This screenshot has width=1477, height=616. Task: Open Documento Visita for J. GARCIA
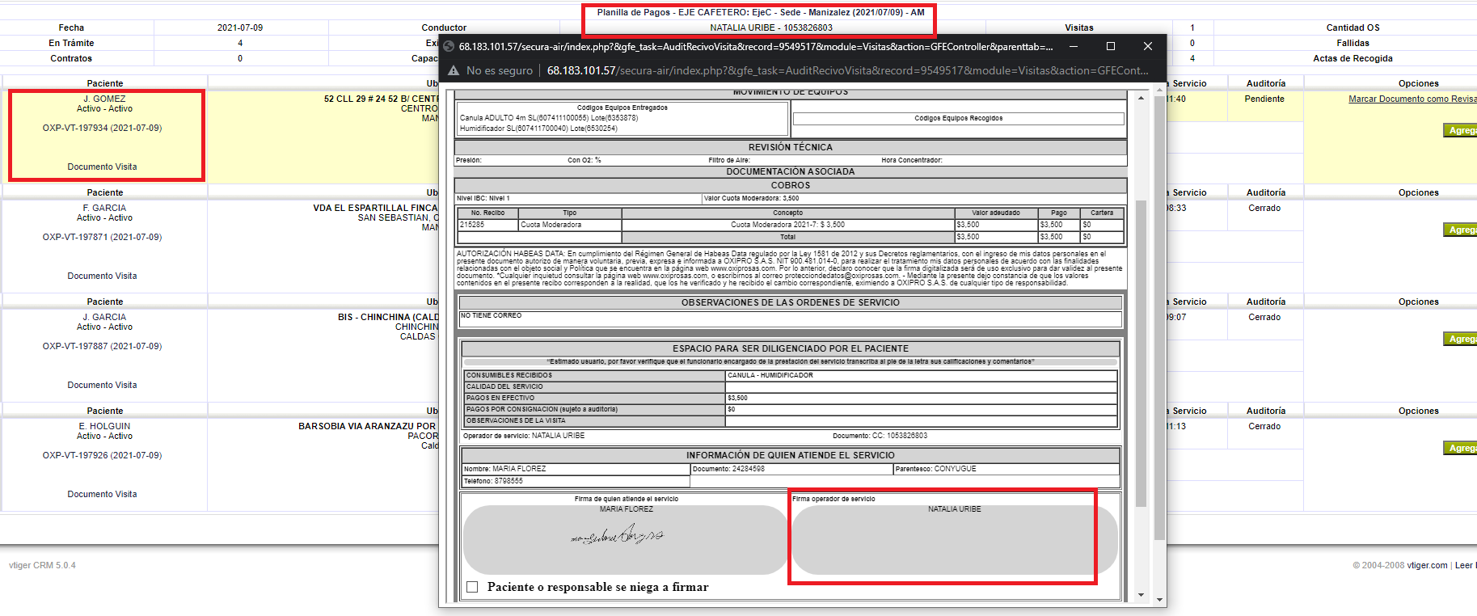point(102,385)
